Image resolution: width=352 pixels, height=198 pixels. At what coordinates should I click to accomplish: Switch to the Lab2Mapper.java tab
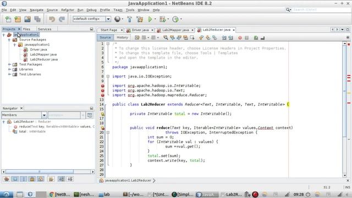click(x=175, y=30)
